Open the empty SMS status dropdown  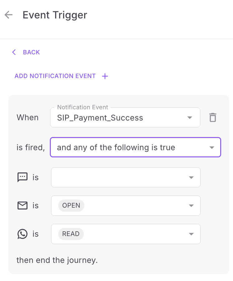[x=126, y=177]
